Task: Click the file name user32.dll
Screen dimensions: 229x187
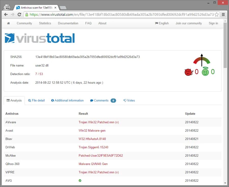Action: coord(42,65)
